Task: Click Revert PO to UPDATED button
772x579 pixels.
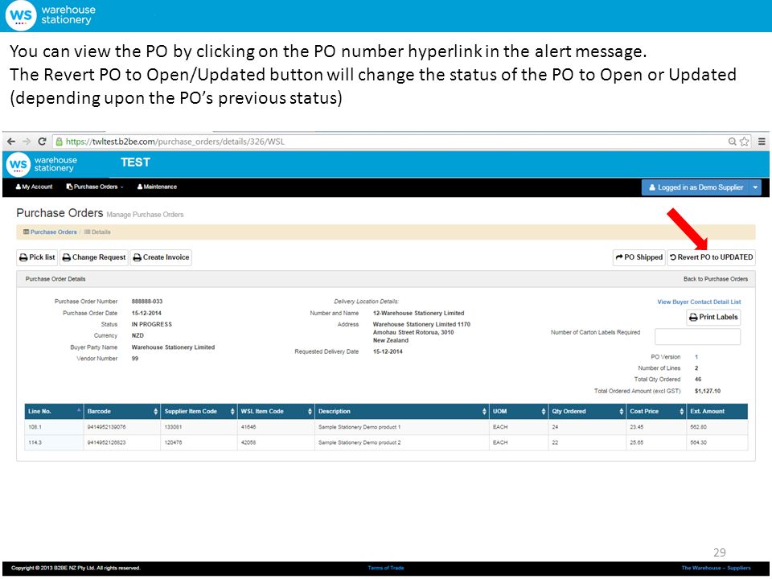Action: (x=712, y=257)
